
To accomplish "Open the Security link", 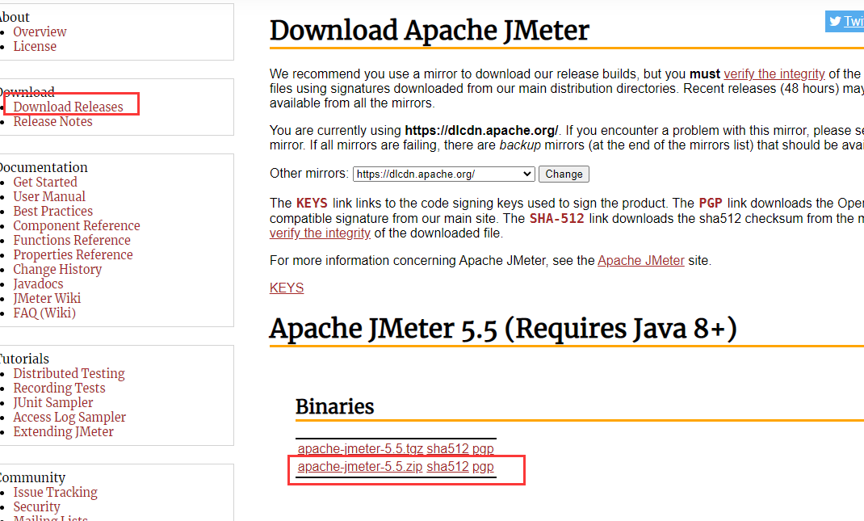I will tap(36, 506).
